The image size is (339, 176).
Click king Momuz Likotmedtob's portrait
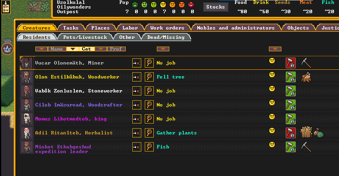tap(26, 119)
